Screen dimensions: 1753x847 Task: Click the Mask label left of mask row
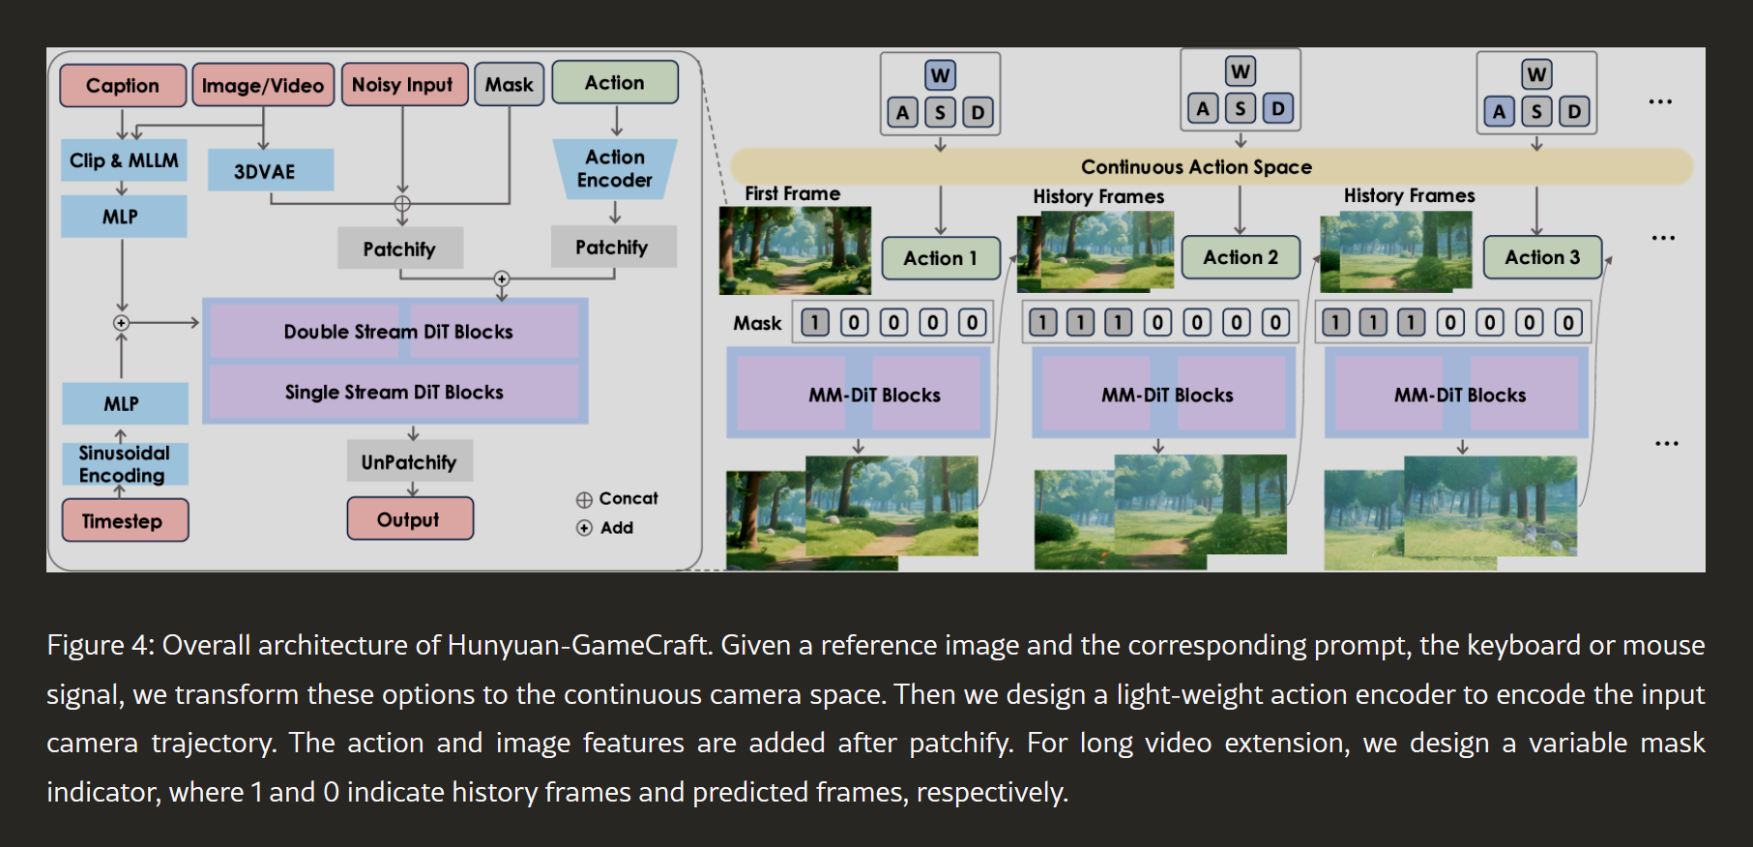click(x=757, y=323)
